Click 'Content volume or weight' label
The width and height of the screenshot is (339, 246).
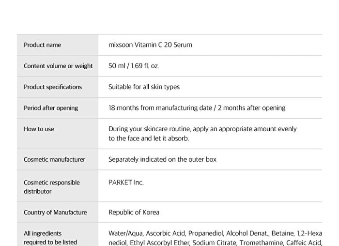point(58,66)
